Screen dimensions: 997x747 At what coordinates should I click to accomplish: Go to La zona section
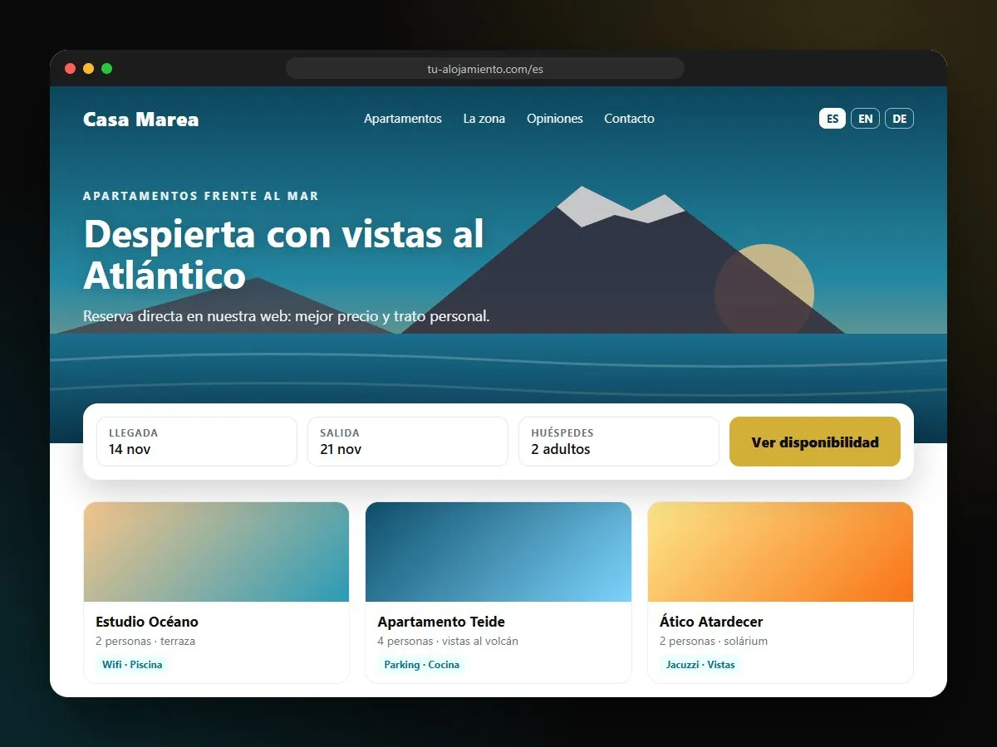pos(484,119)
